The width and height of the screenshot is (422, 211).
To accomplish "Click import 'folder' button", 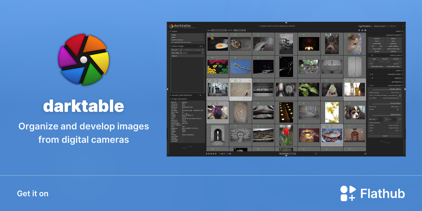I will pyautogui.click(x=187, y=37).
